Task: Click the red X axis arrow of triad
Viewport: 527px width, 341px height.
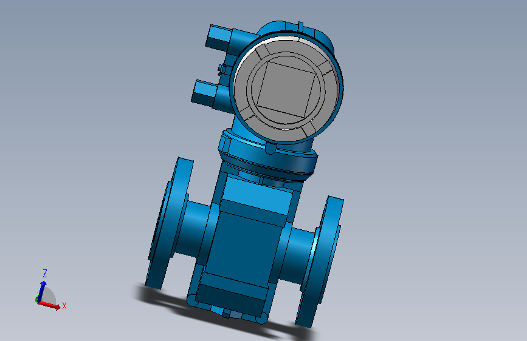Action: click(x=49, y=305)
